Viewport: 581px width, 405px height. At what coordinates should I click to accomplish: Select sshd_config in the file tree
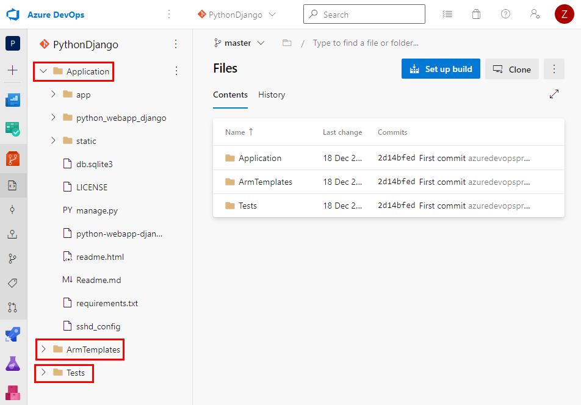(x=98, y=326)
